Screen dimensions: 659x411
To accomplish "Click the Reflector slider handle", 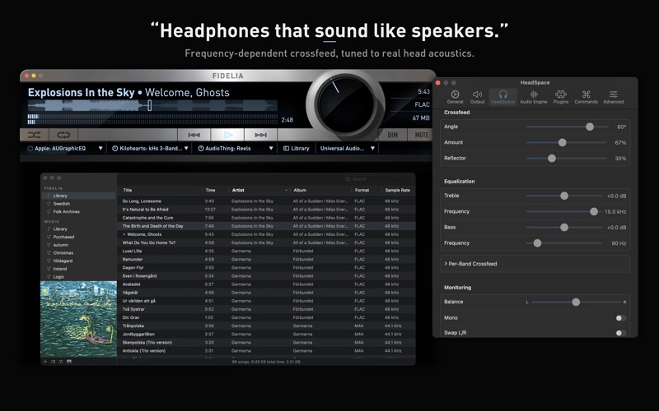I will point(552,158).
